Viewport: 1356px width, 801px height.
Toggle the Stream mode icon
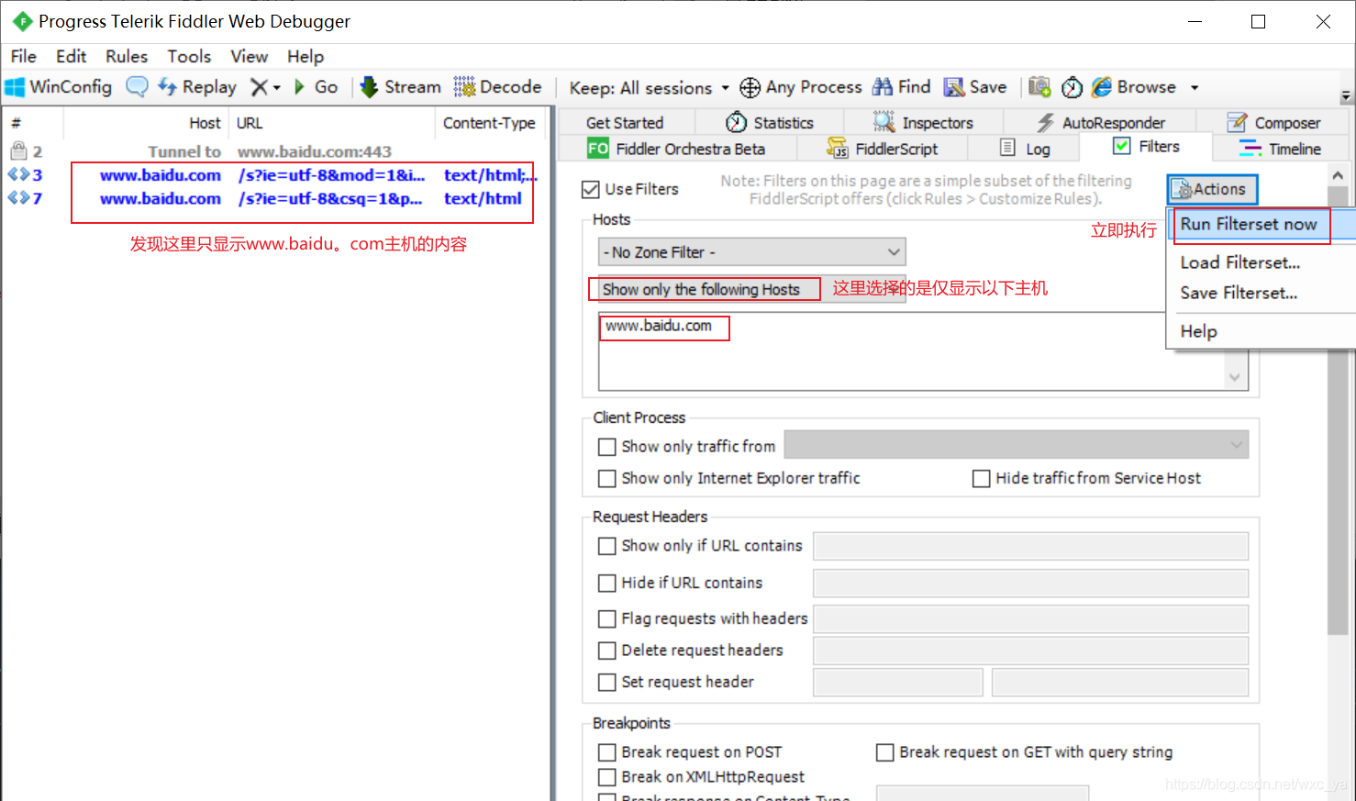[x=369, y=87]
